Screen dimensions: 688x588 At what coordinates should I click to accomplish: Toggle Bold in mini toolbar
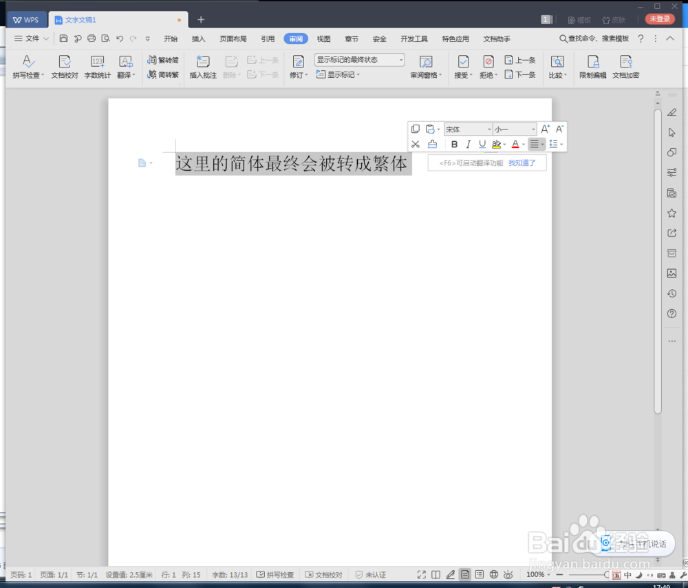pyautogui.click(x=454, y=144)
